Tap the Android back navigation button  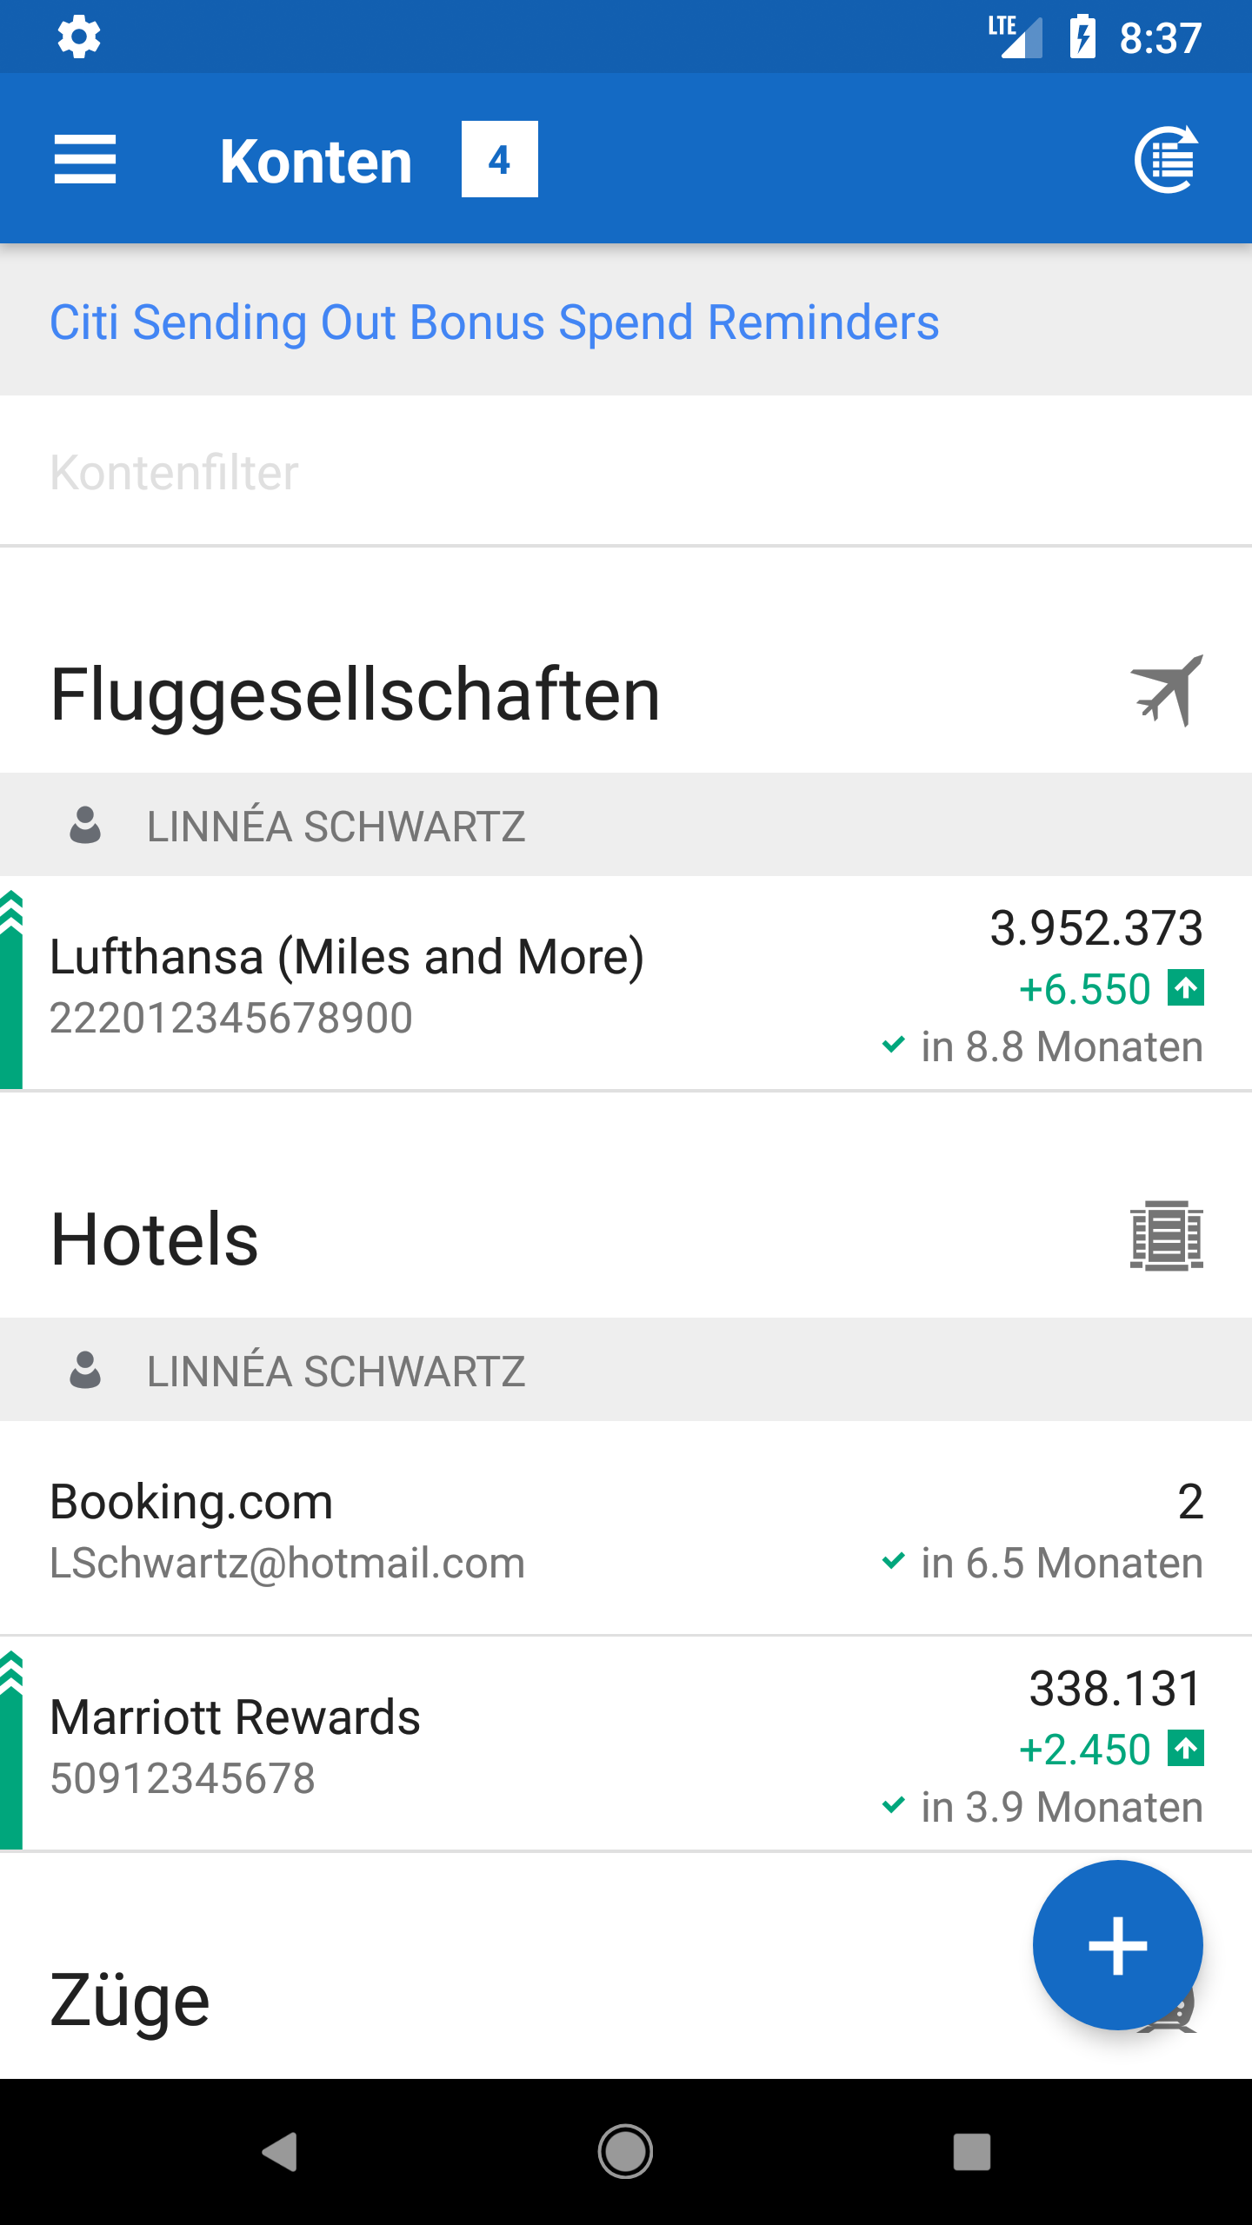pos(280,2152)
